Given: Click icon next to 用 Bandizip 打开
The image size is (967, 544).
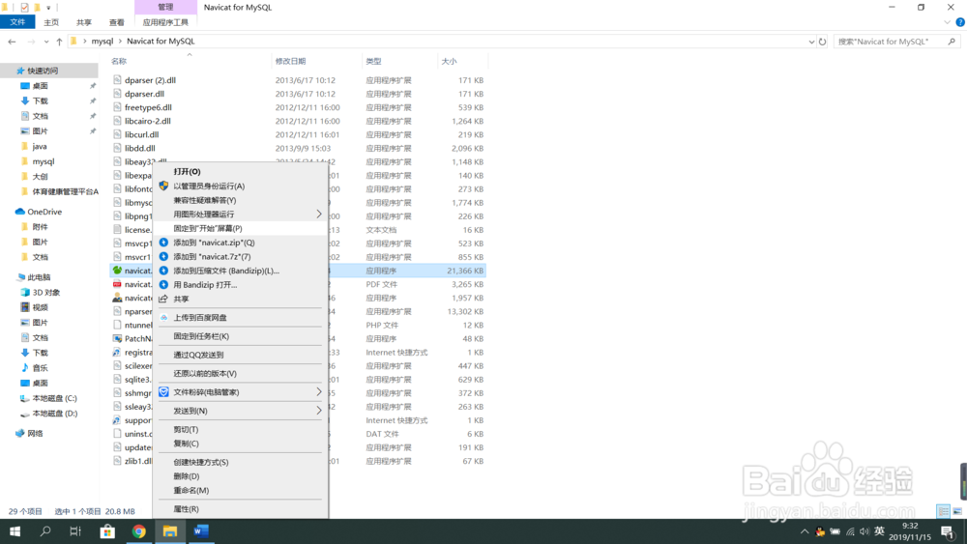Looking at the screenshot, I should click(x=163, y=285).
